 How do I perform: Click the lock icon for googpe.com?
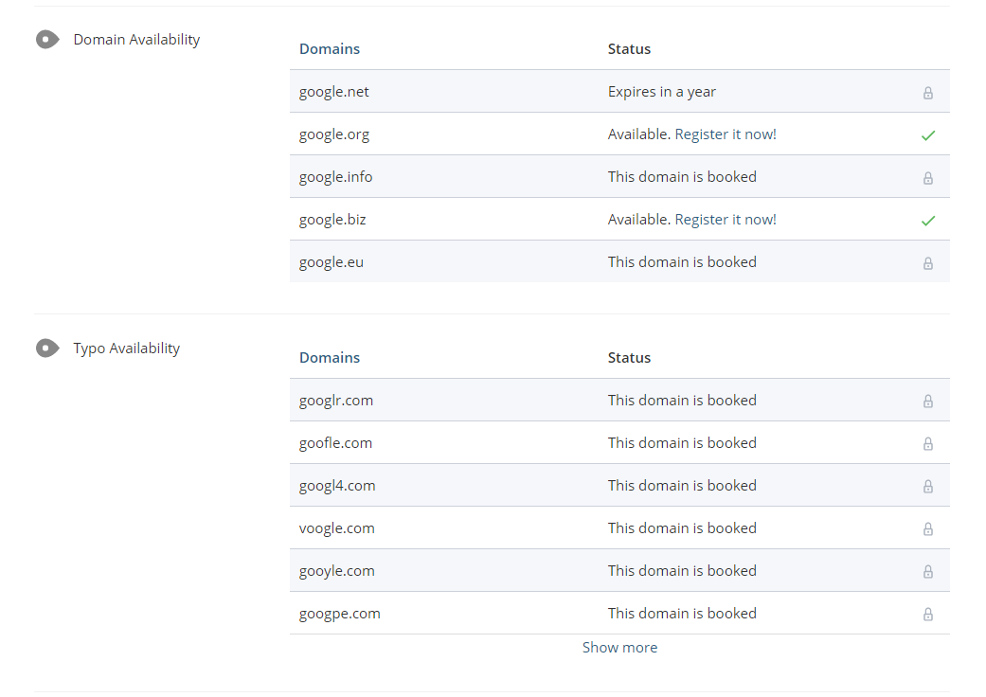(928, 615)
